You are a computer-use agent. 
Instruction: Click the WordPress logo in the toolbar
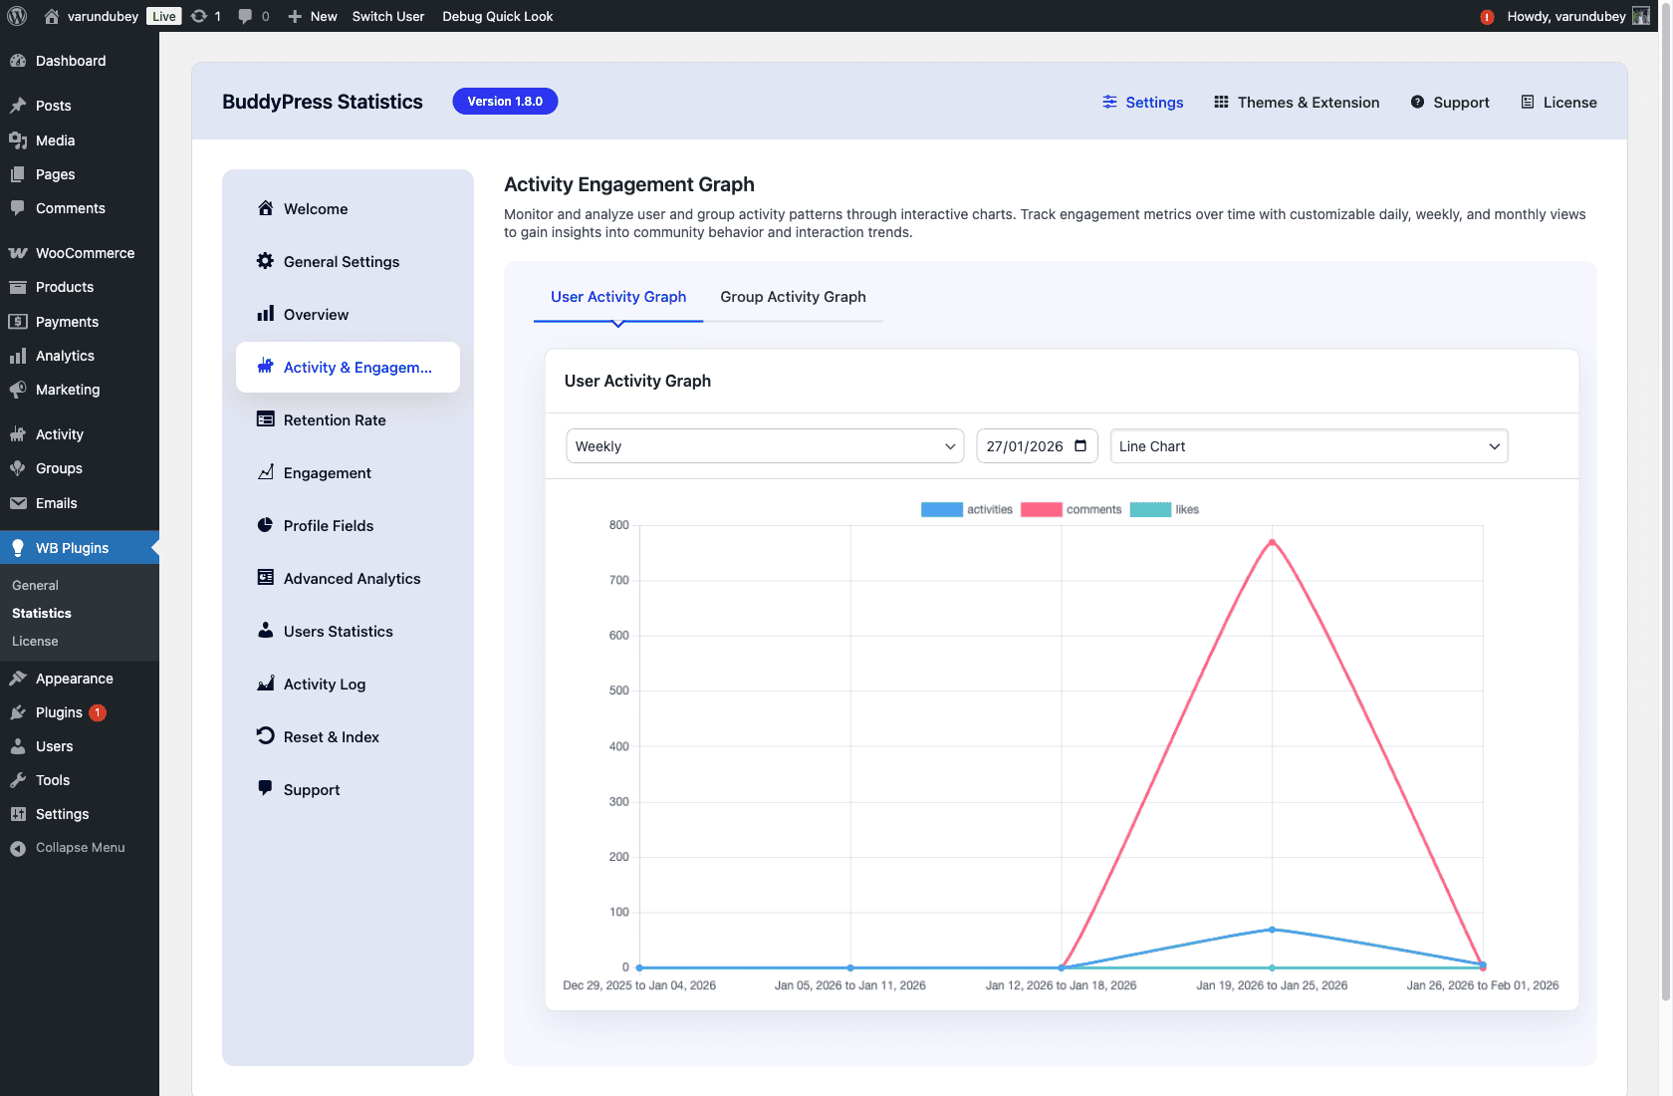point(16,15)
